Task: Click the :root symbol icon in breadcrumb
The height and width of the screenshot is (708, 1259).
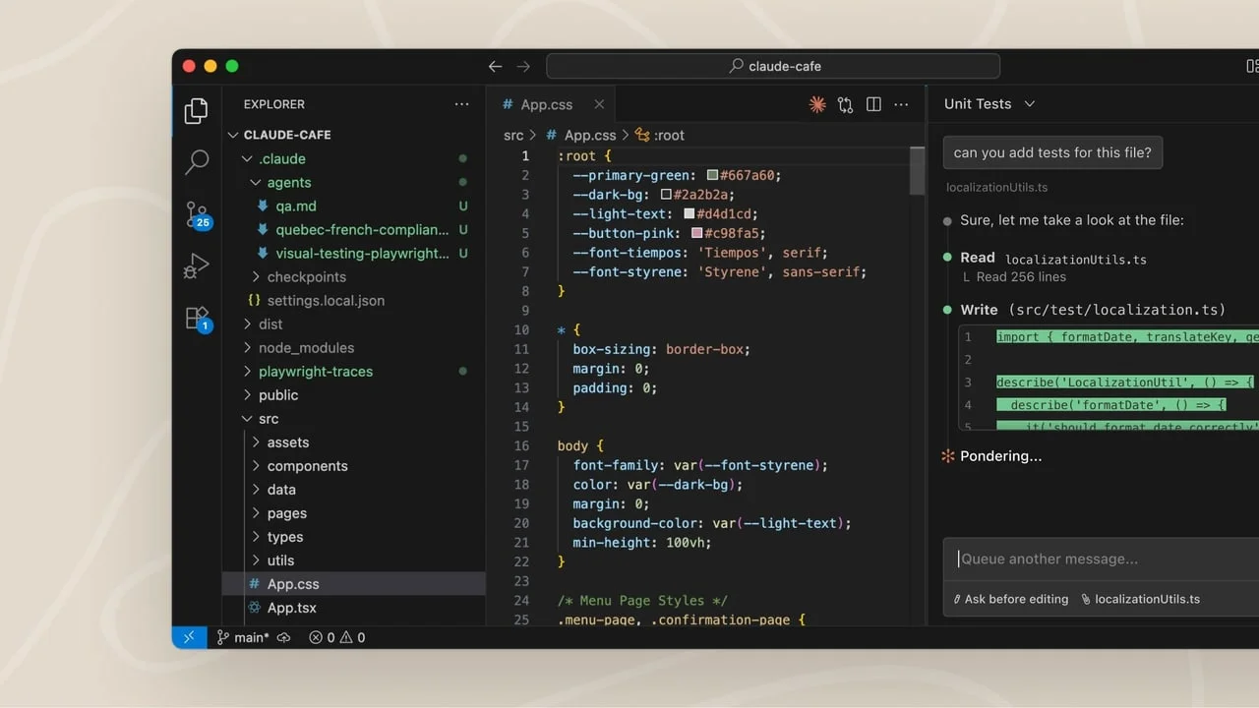Action: (x=642, y=136)
